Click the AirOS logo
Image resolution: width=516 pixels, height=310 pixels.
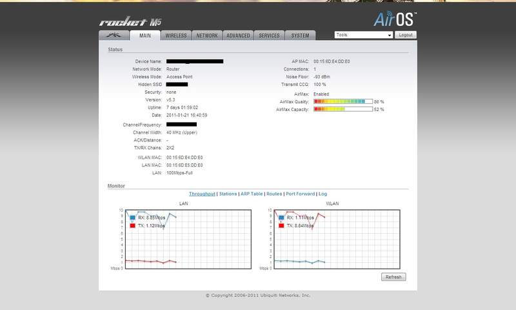coord(395,19)
